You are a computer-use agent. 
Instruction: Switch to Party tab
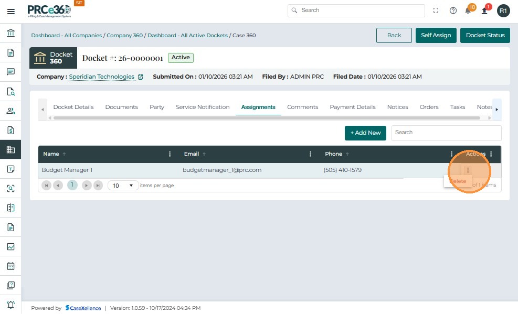tap(157, 107)
